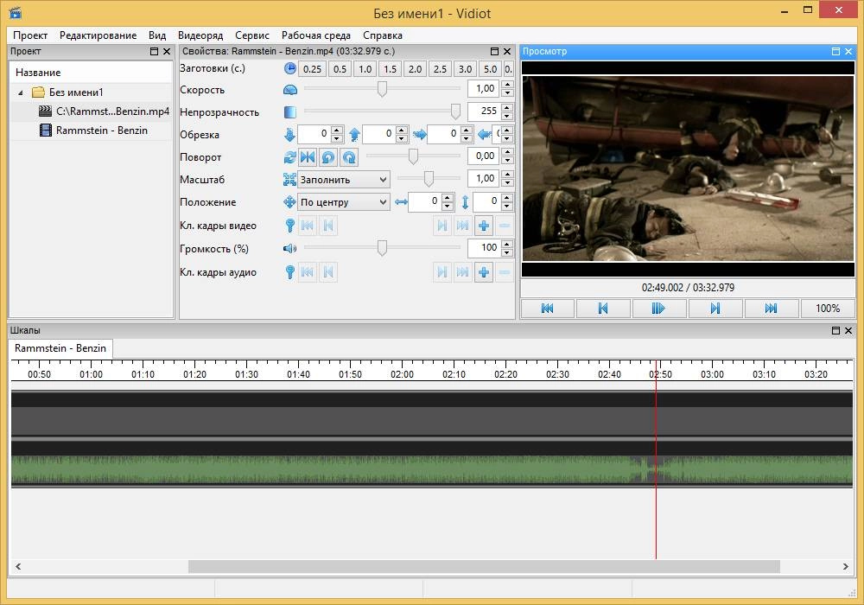This screenshot has height=605, width=864.
Task: Collapse the 'Без имени1' folder tree node
Action: pos(21,92)
